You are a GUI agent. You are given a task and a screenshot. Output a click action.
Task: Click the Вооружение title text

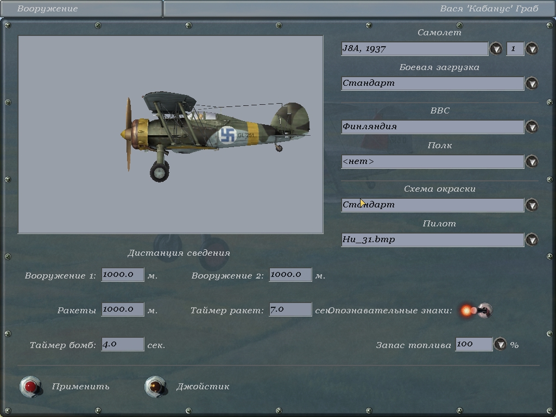pos(48,9)
